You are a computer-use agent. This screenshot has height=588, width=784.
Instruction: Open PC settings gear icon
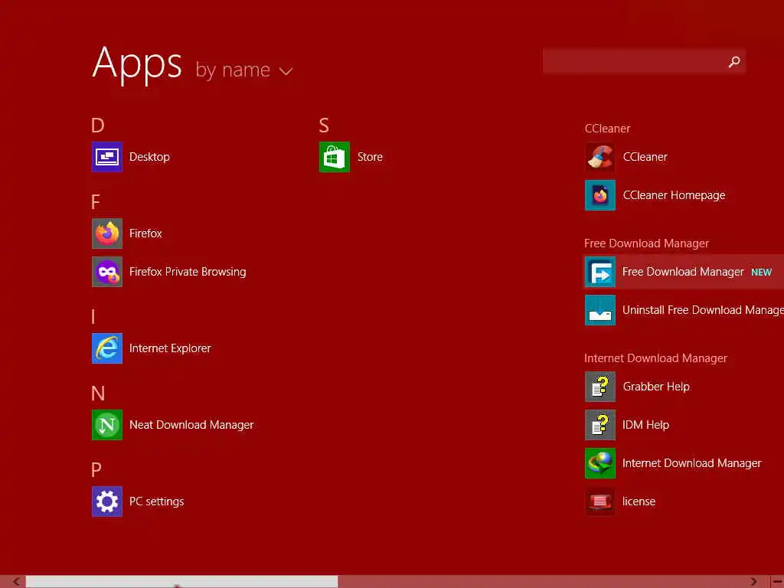[107, 501]
